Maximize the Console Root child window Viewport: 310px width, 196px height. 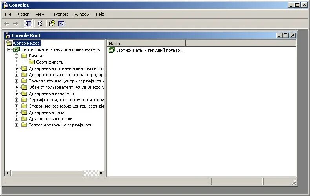[286, 35]
